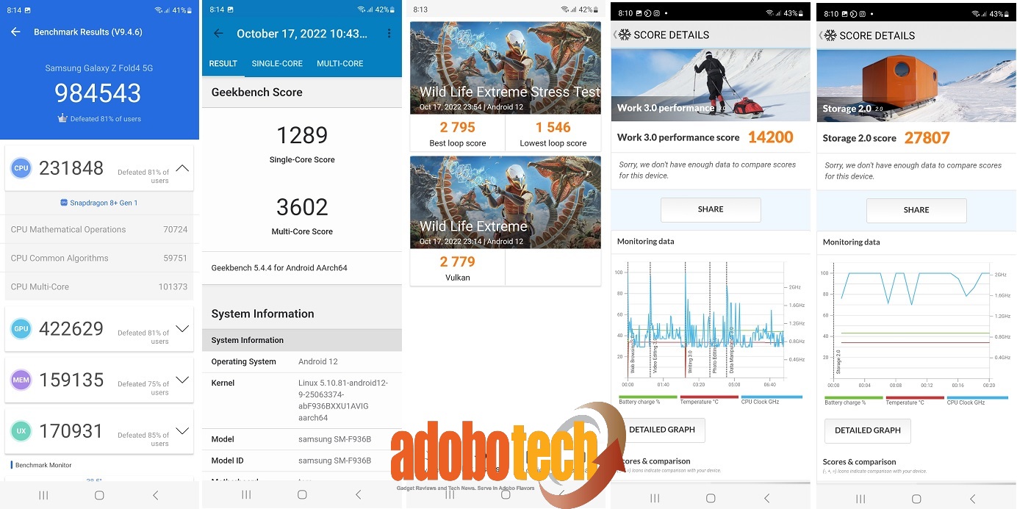Tap the Benchmark Monitor label in AnTuTu
This screenshot has height=509, width=1017.
point(43,465)
